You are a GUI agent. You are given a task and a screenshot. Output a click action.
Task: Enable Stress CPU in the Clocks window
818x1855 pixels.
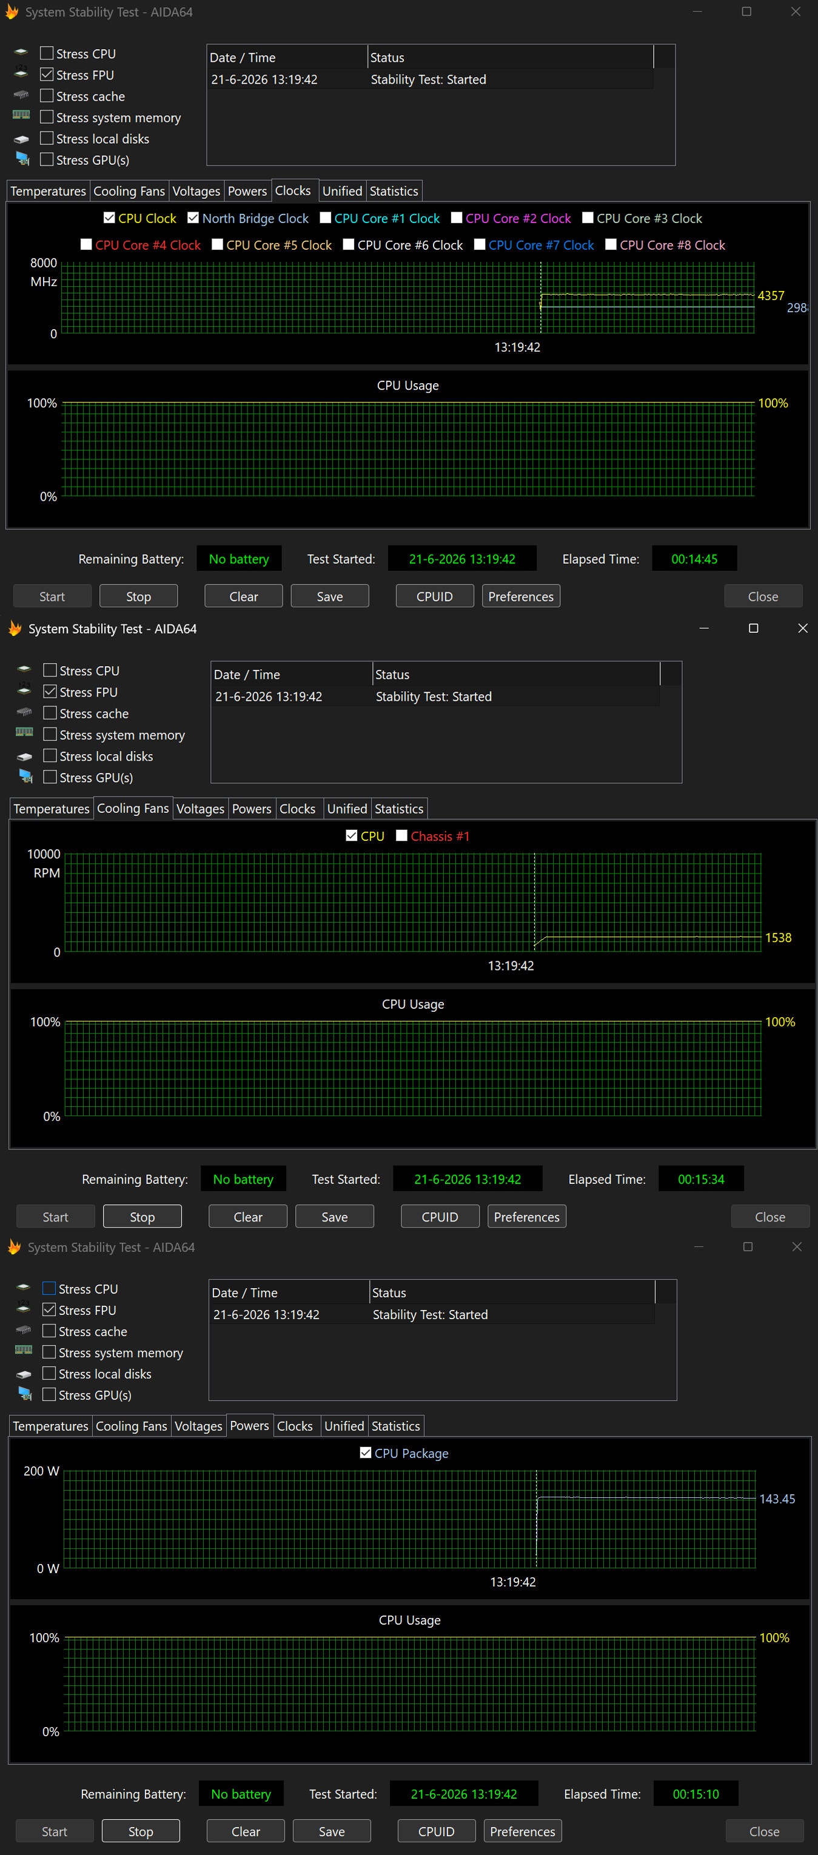coord(47,53)
